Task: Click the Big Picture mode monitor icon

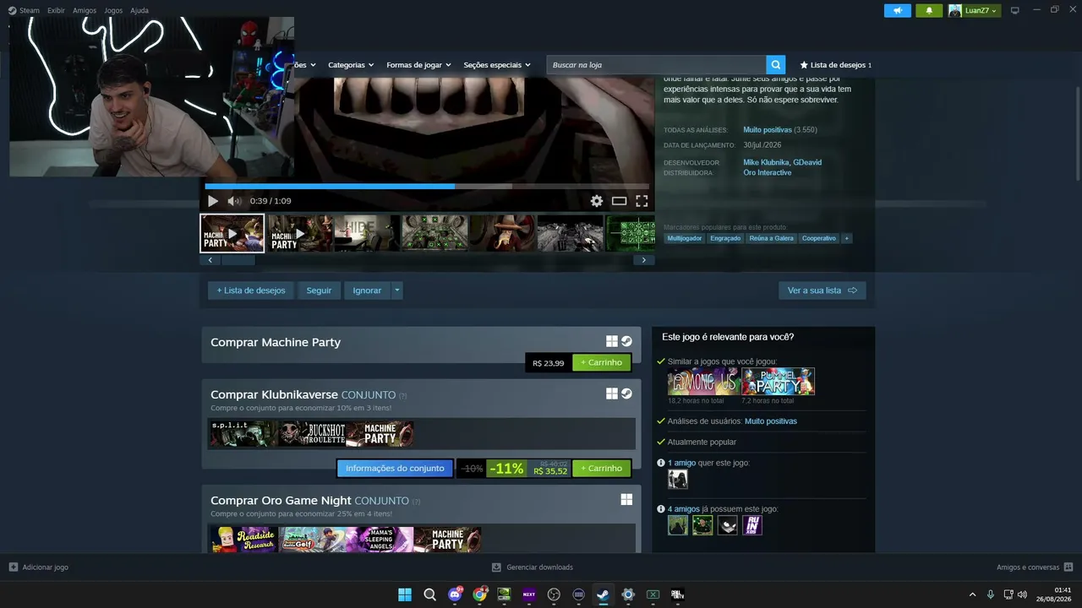Action: (x=1015, y=10)
